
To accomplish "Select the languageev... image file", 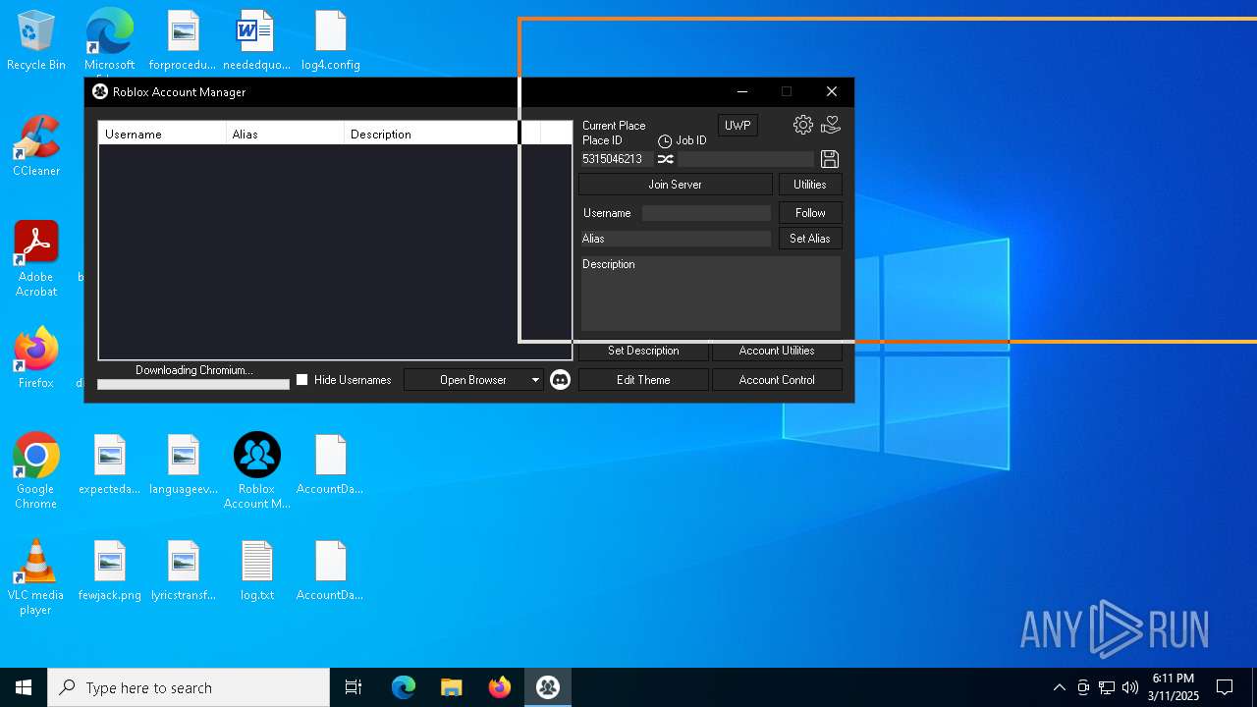I will [x=183, y=464].
